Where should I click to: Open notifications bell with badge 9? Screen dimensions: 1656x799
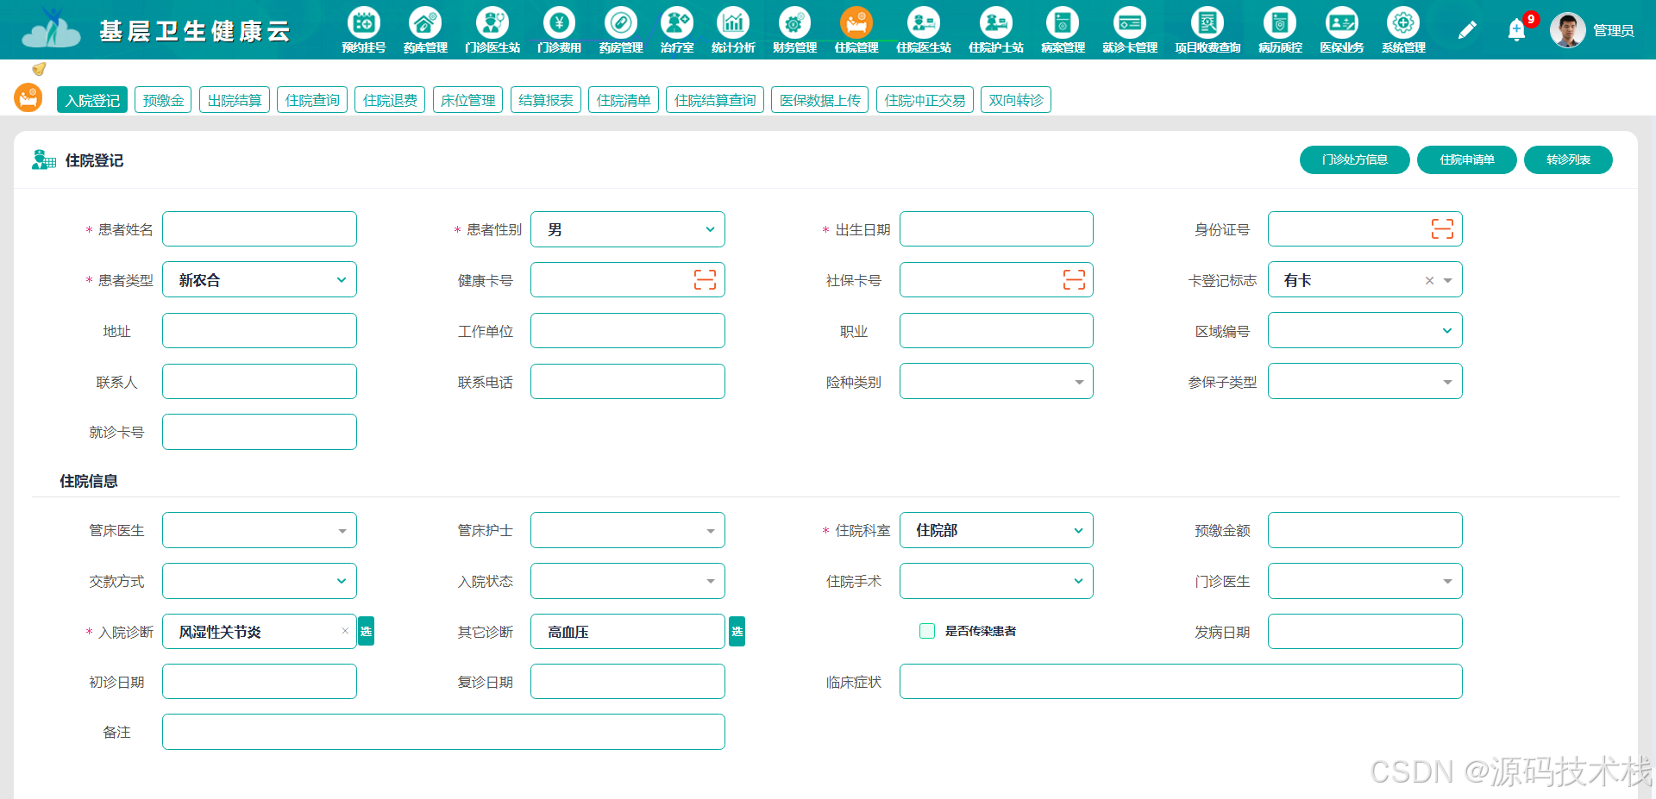pyautogui.click(x=1517, y=30)
